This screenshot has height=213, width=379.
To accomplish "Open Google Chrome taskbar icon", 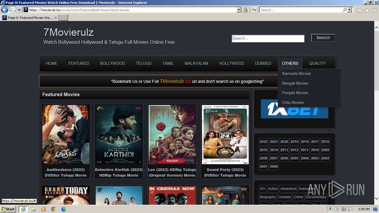I will (54, 209).
